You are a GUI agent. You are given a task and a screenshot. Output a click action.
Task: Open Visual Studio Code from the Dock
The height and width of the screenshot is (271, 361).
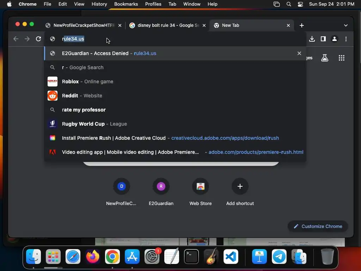tap(231, 257)
